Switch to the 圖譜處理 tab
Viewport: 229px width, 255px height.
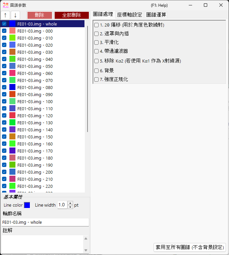click(x=103, y=14)
